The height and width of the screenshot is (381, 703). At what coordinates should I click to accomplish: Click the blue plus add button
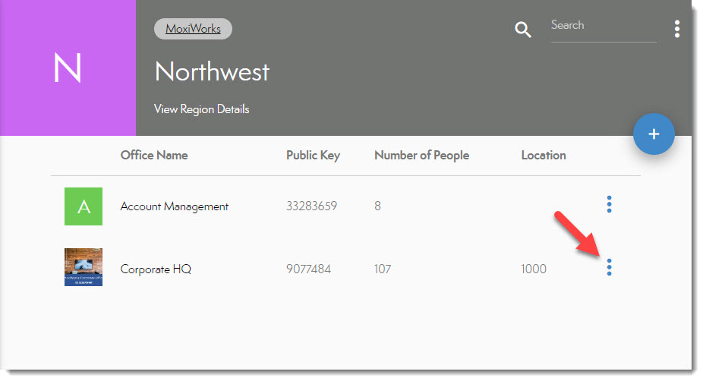pos(654,134)
